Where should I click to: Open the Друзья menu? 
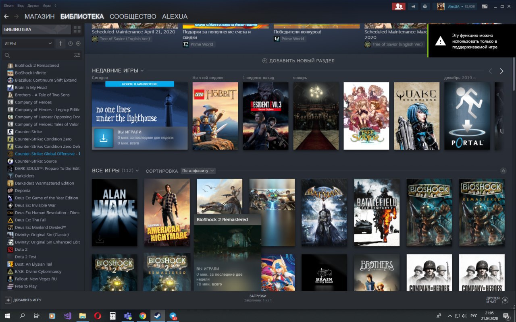click(33, 6)
